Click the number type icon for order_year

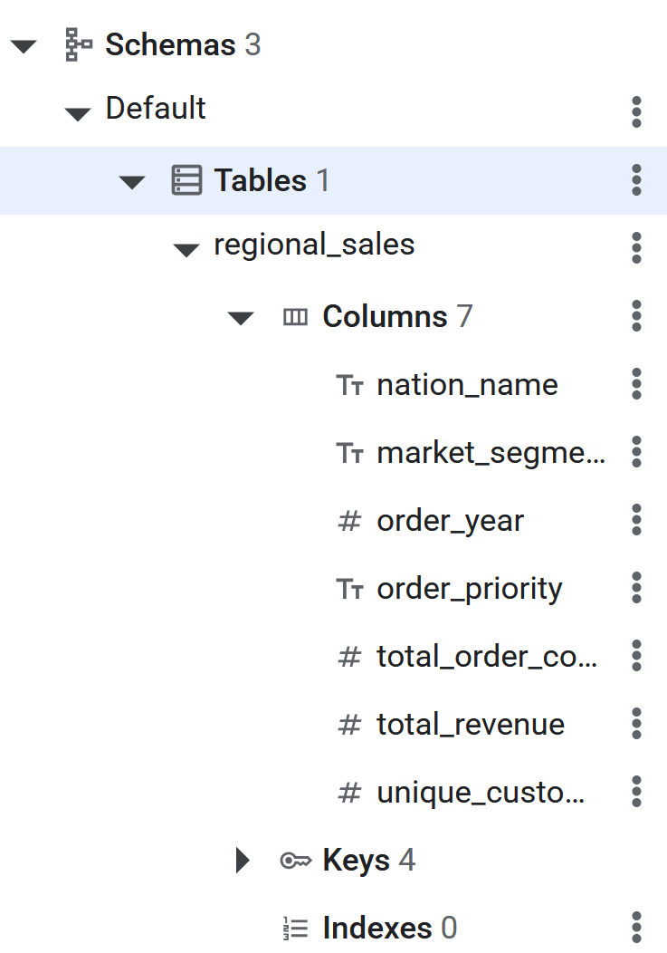click(349, 521)
